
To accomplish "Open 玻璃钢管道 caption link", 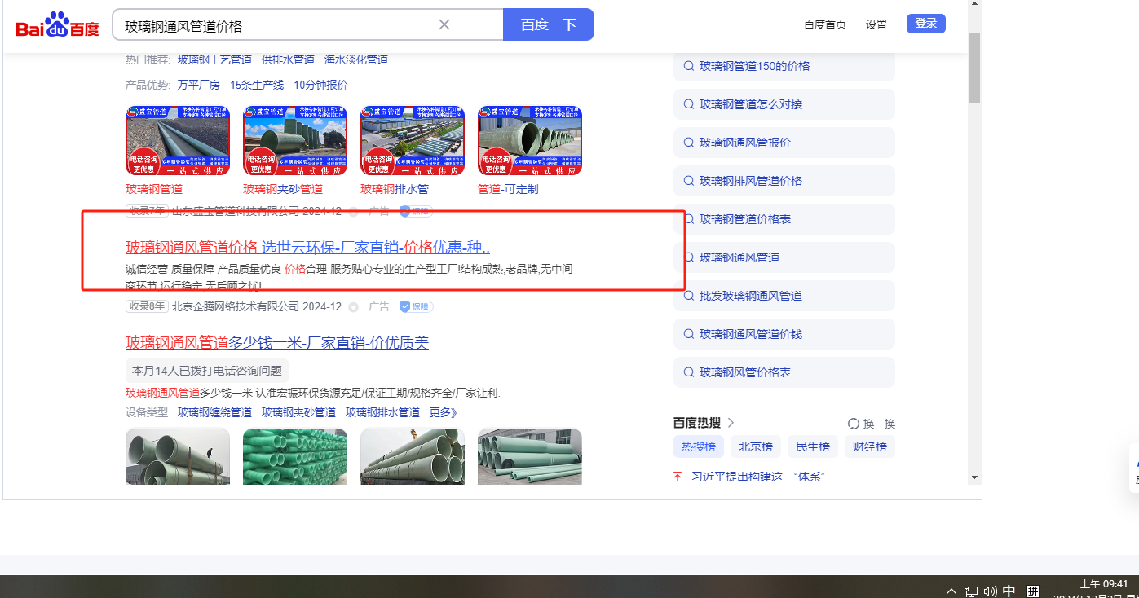I will 154,189.
